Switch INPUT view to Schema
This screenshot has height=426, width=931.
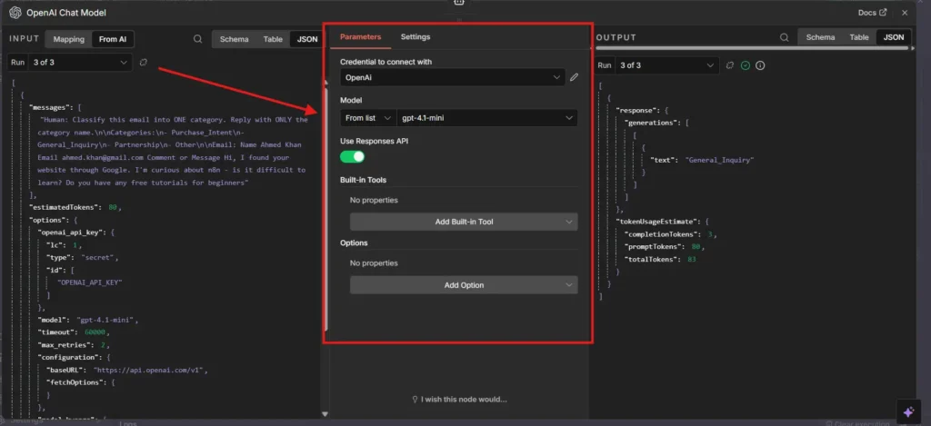click(234, 39)
